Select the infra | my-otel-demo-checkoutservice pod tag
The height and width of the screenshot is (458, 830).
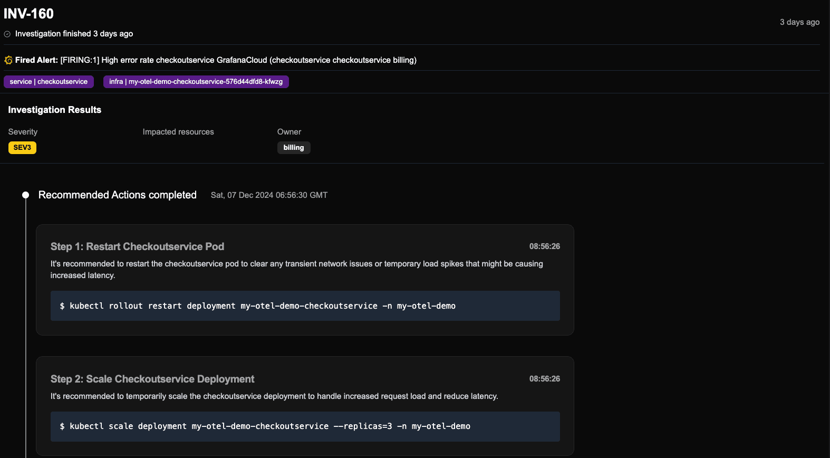196,82
